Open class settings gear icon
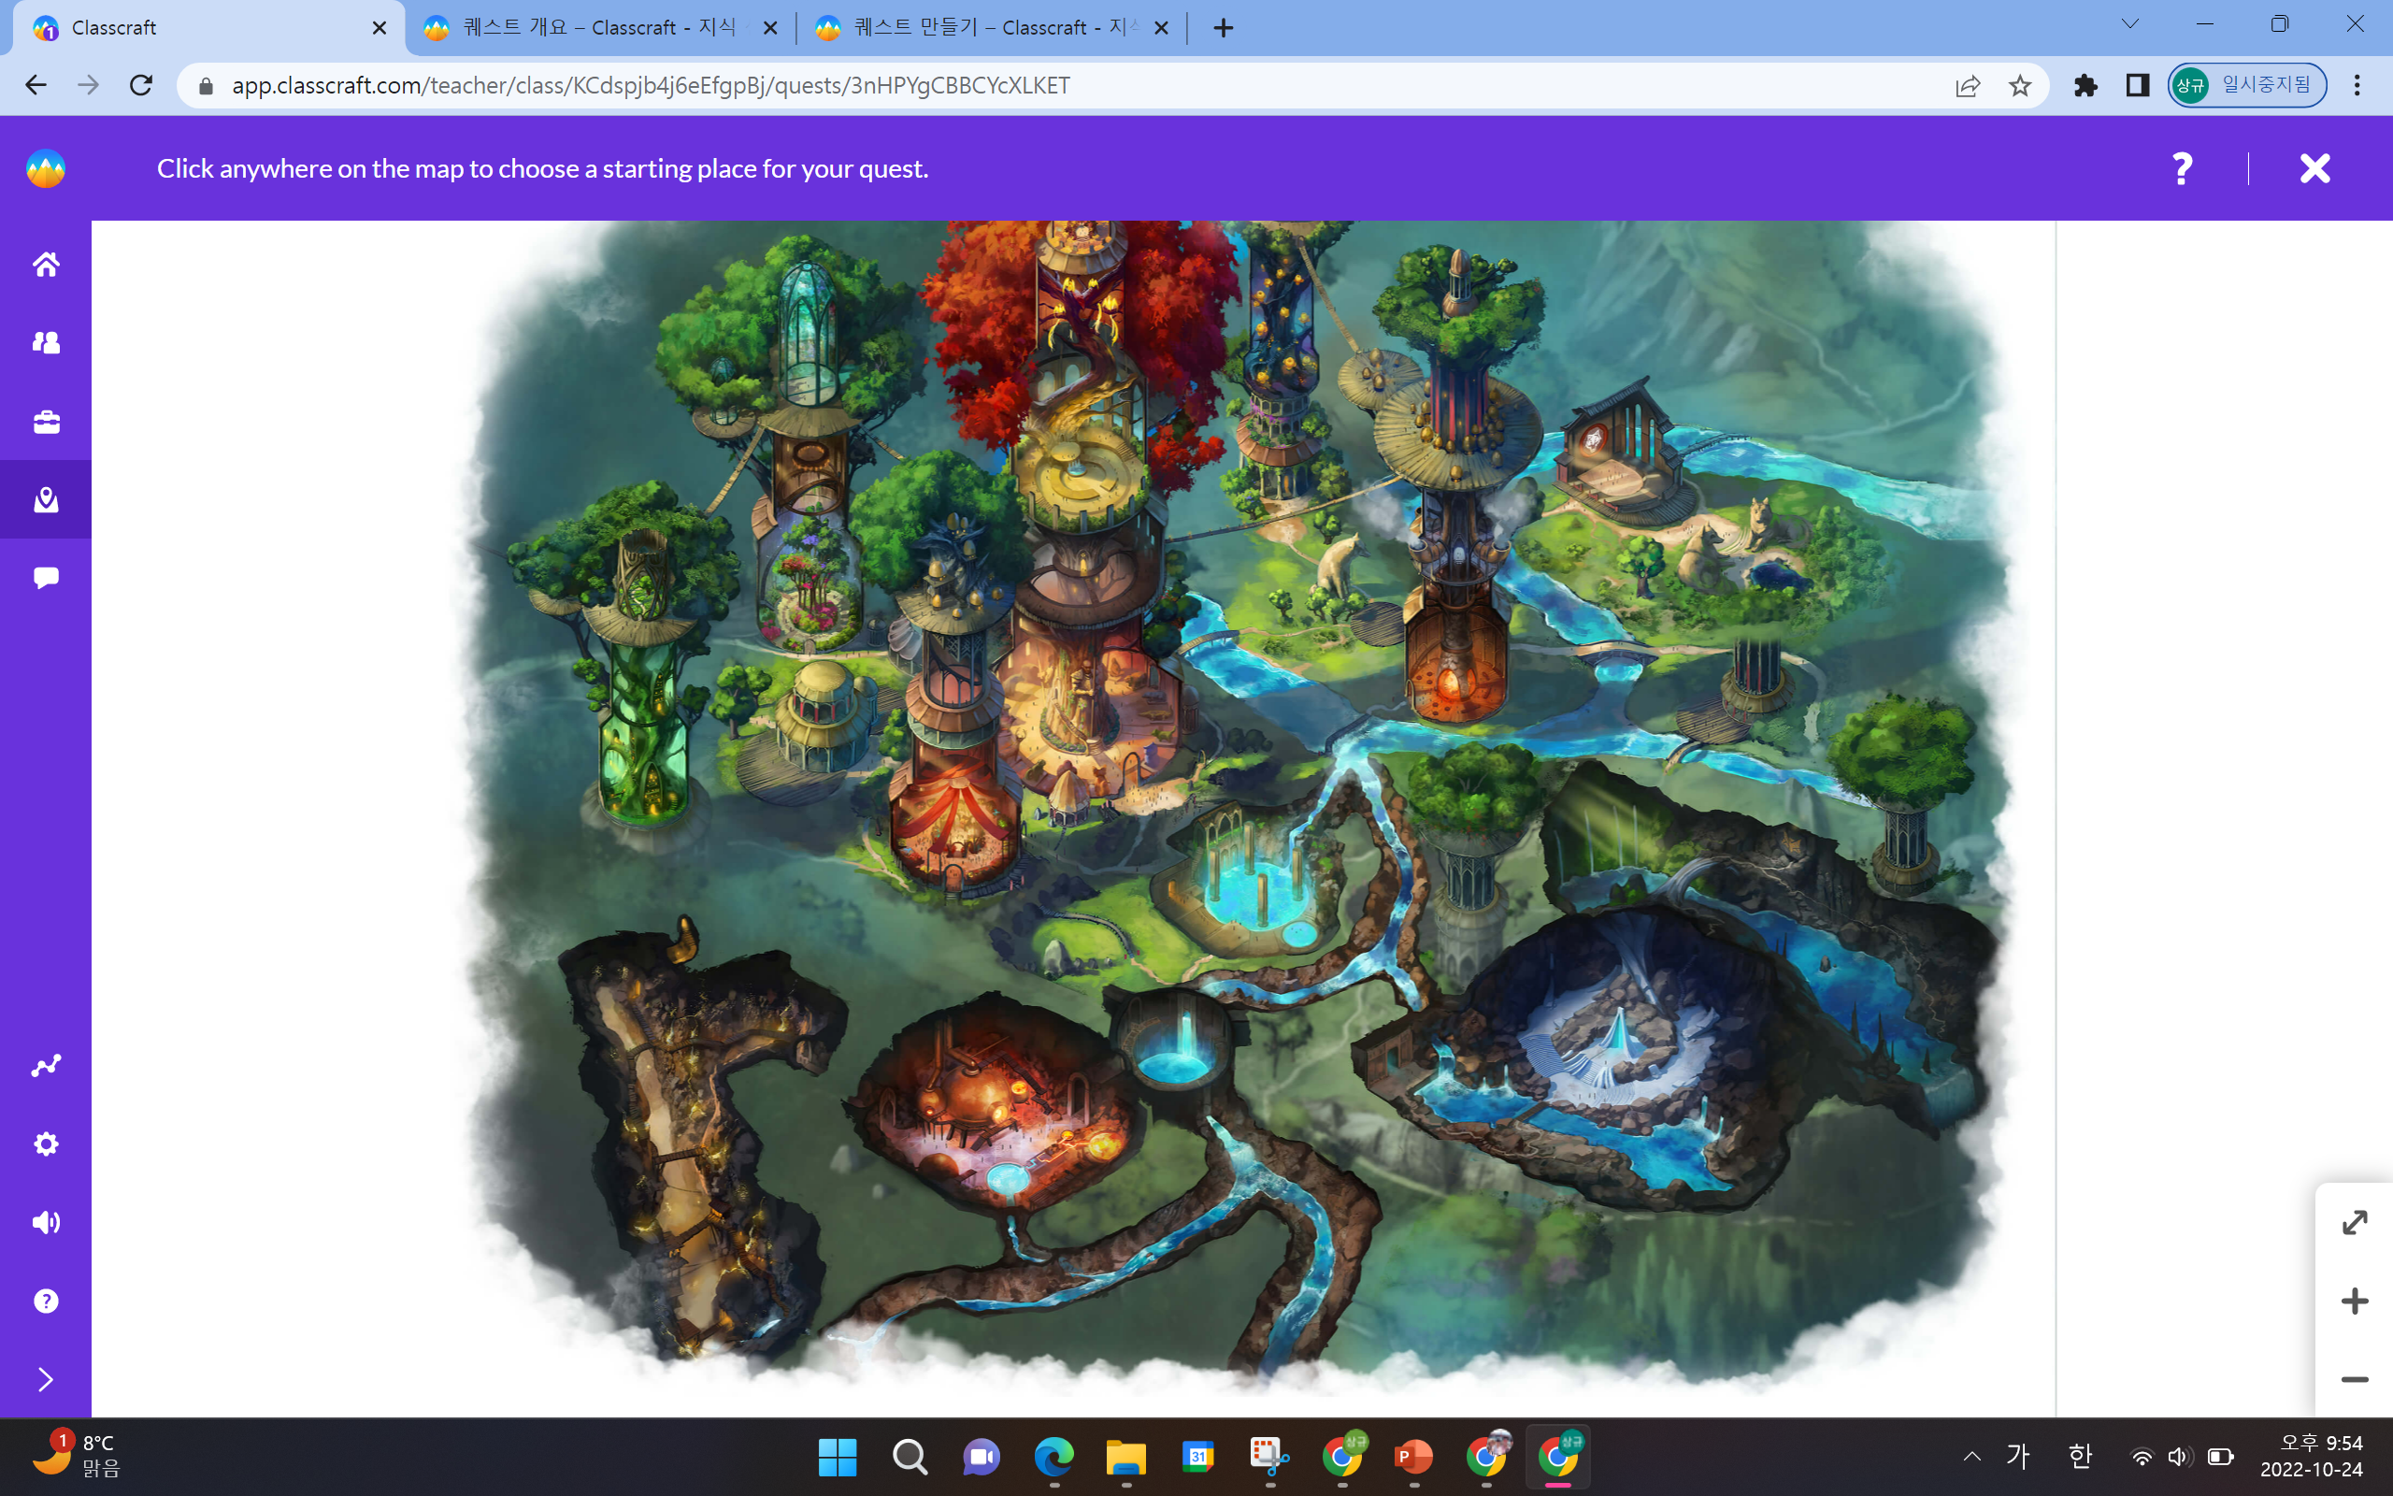 (x=46, y=1144)
